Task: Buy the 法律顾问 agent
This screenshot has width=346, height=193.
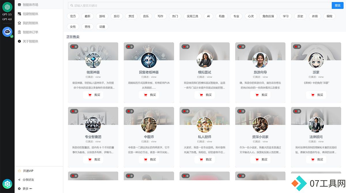Action: coord(316,159)
